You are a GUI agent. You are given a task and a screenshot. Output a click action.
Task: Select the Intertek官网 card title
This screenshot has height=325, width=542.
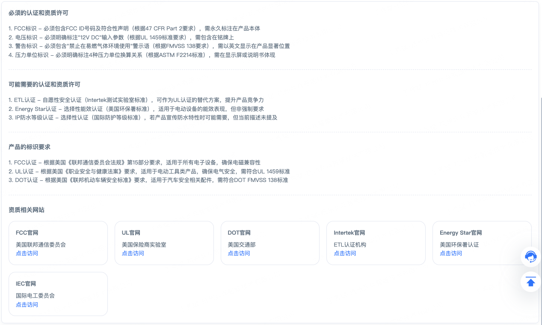349,233
